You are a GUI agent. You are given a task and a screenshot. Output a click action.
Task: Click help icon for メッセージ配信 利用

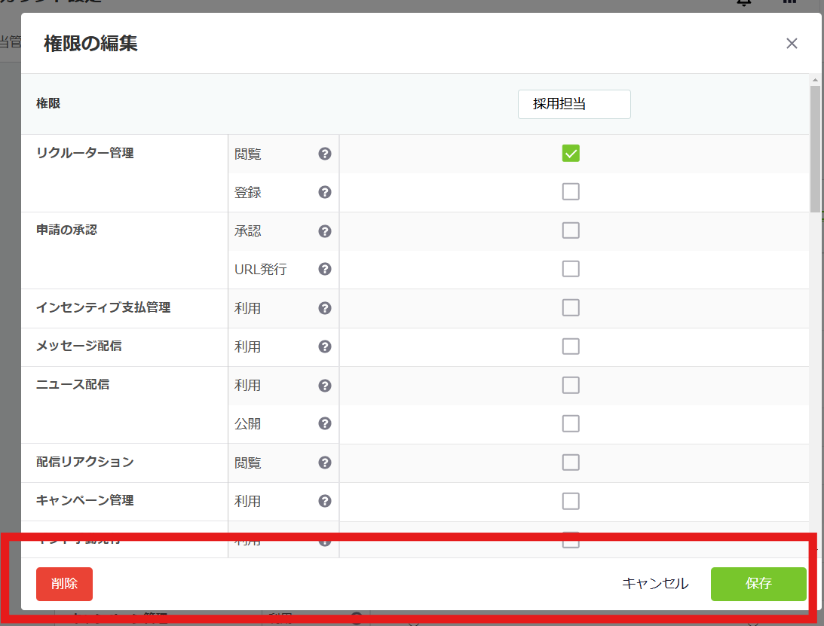click(325, 347)
